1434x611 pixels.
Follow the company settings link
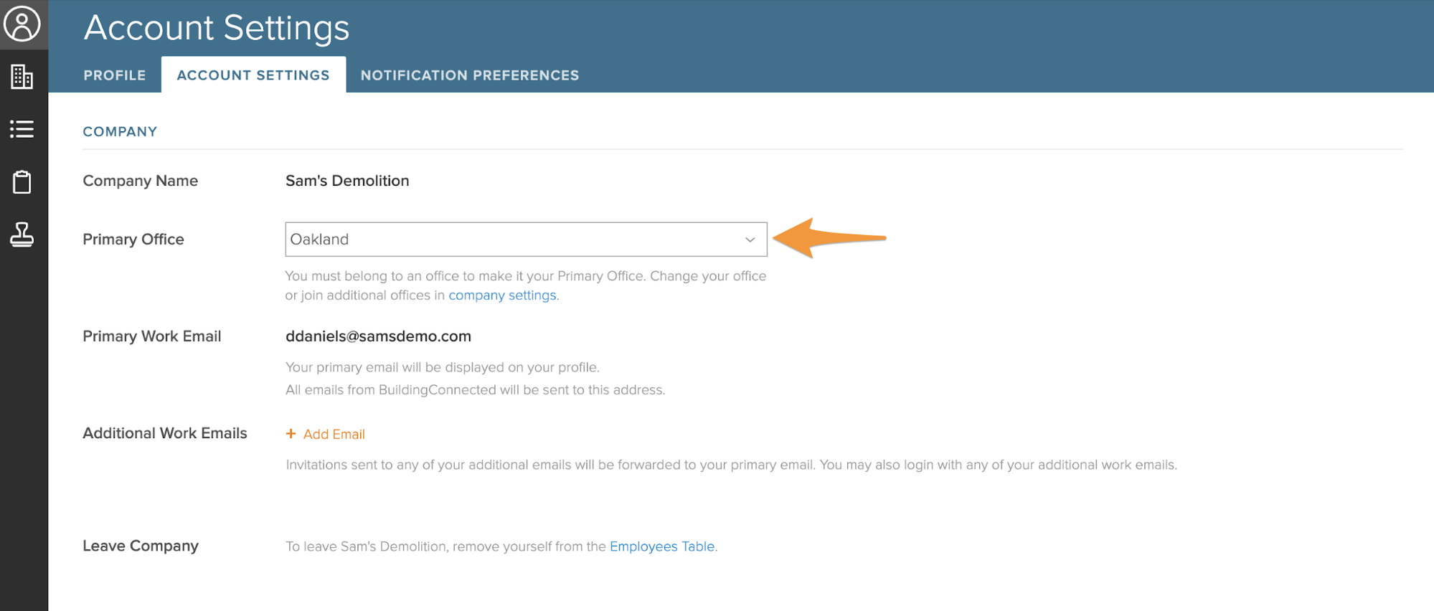(x=502, y=295)
